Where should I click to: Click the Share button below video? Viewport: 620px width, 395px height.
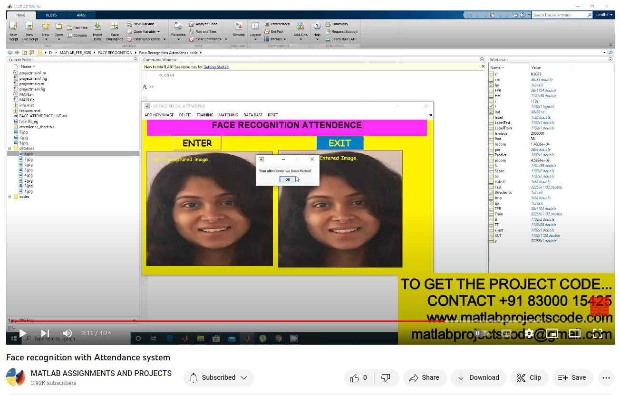point(424,378)
